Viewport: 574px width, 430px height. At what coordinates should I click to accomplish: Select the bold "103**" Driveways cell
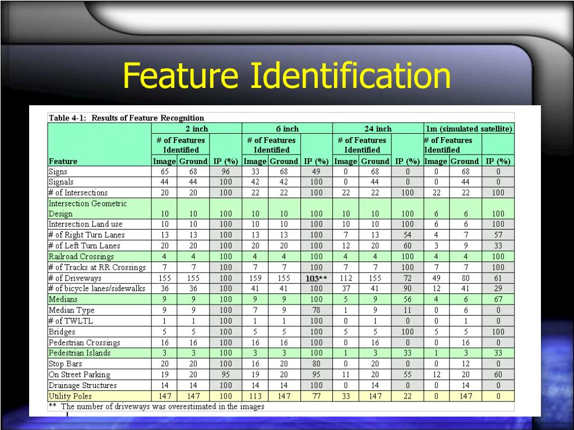(x=316, y=278)
